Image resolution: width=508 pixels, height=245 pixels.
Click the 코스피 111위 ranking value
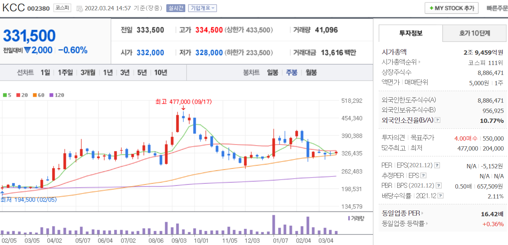coord(486,62)
